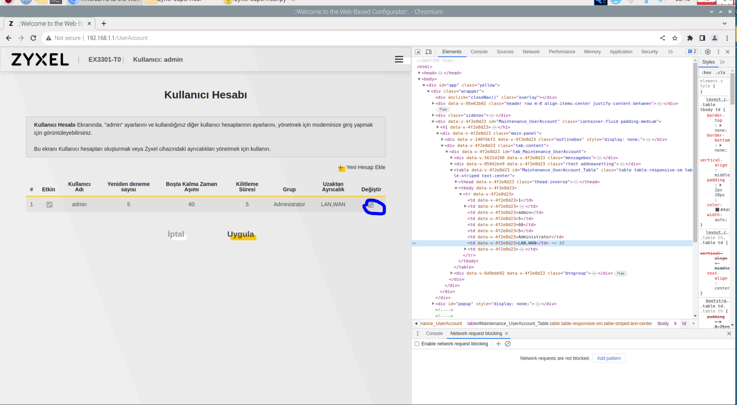737x405 pixels.
Task: Switch to the Network tab
Action: pyautogui.click(x=531, y=52)
